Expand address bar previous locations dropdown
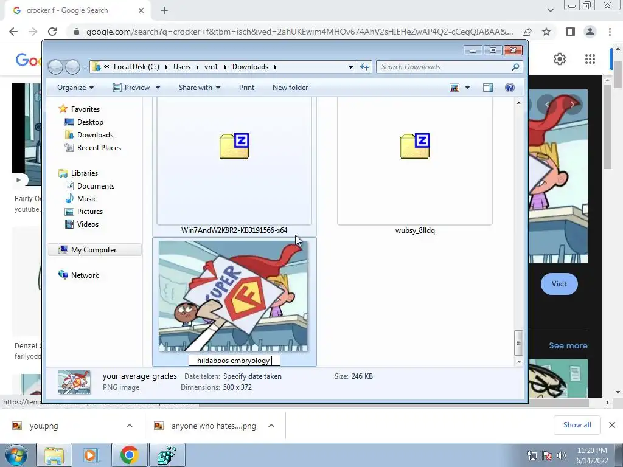The height and width of the screenshot is (467, 623). 350,67
